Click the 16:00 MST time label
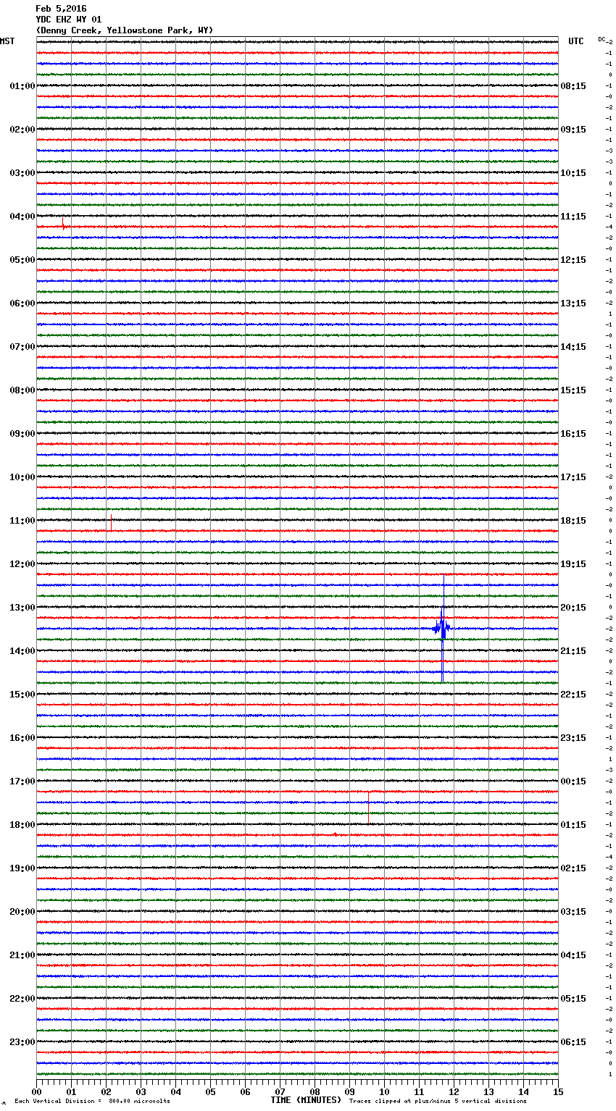The image size is (616, 1111). [x=22, y=738]
